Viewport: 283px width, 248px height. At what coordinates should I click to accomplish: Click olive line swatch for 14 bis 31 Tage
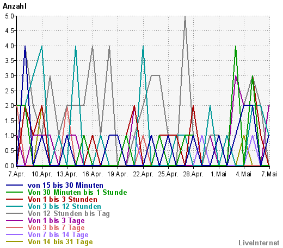pos(15,241)
